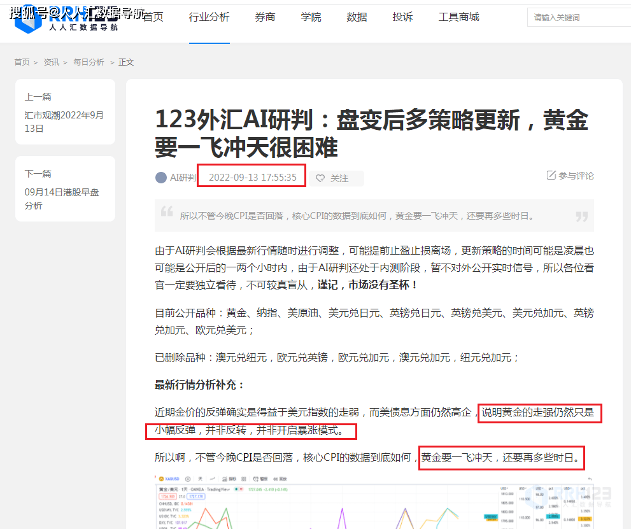Open next article 09月14日港股早盘分析
Image resolution: width=631 pixels, height=529 pixels.
(x=62, y=199)
